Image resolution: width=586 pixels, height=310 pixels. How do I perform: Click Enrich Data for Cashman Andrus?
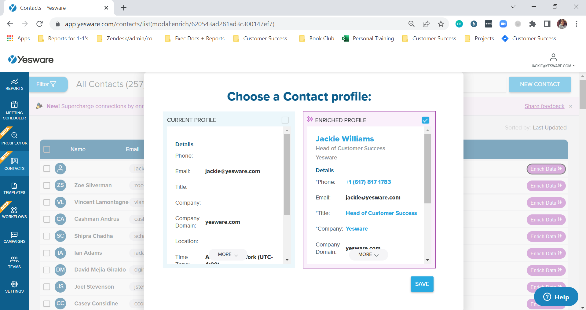click(546, 220)
